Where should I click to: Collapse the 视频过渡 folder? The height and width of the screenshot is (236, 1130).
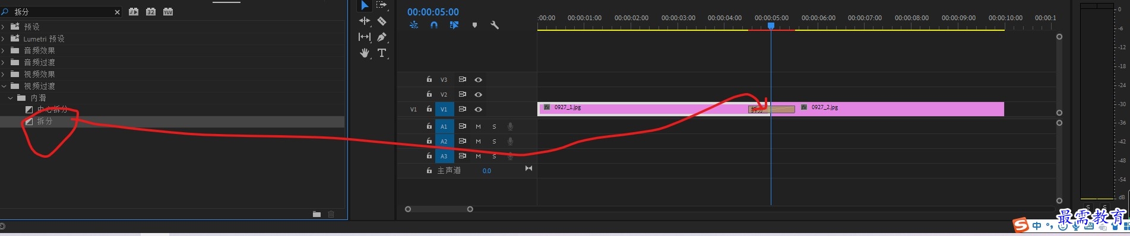click(4, 86)
